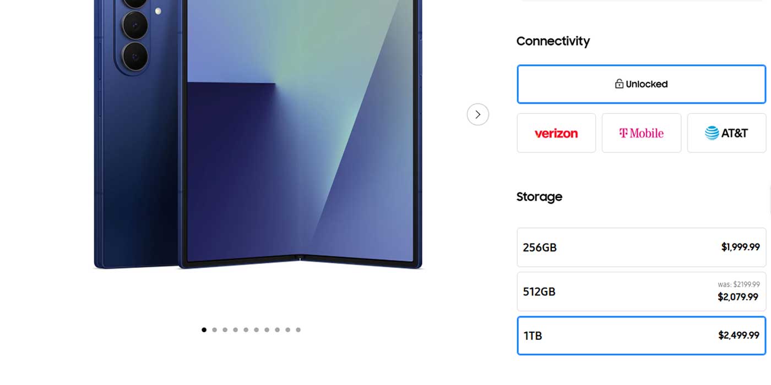Image resolution: width=771 pixels, height=385 pixels.
Task: Select the Unlocked connectivity option
Action: [x=642, y=84]
